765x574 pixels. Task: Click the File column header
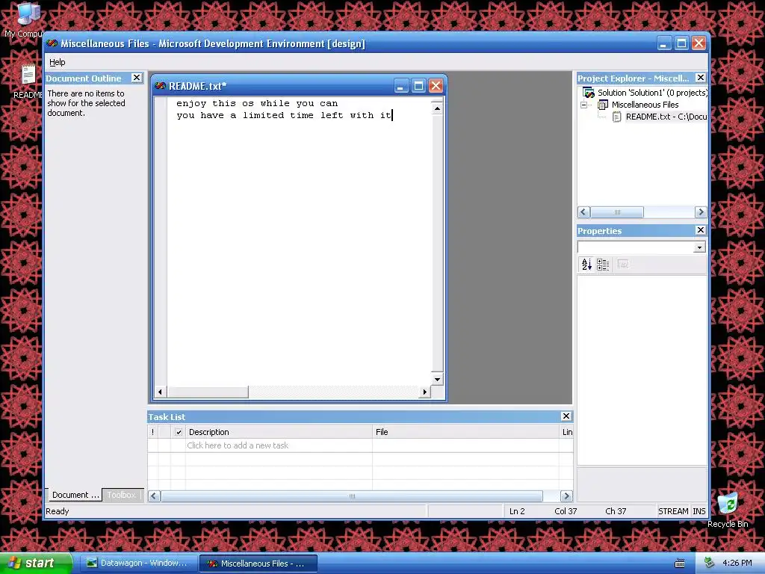click(x=466, y=432)
